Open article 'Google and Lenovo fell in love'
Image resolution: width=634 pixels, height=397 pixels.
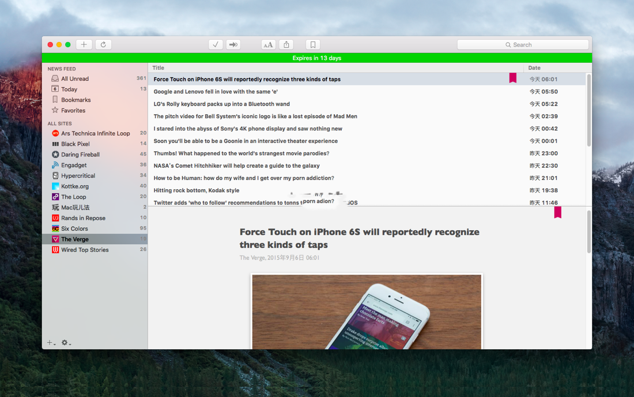click(x=216, y=91)
